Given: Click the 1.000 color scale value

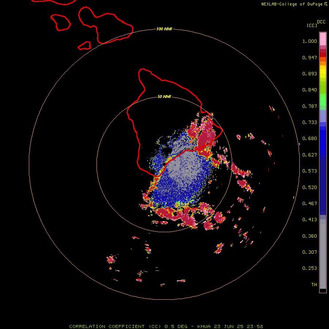Looking at the screenshot, I should [x=310, y=41].
